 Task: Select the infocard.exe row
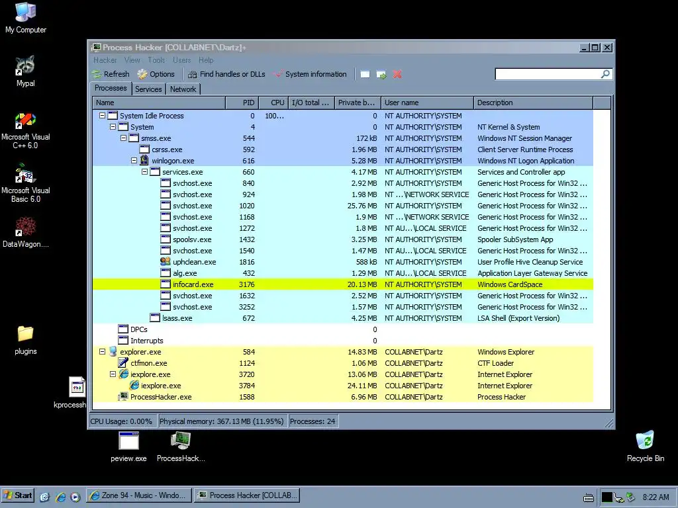tap(343, 284)
